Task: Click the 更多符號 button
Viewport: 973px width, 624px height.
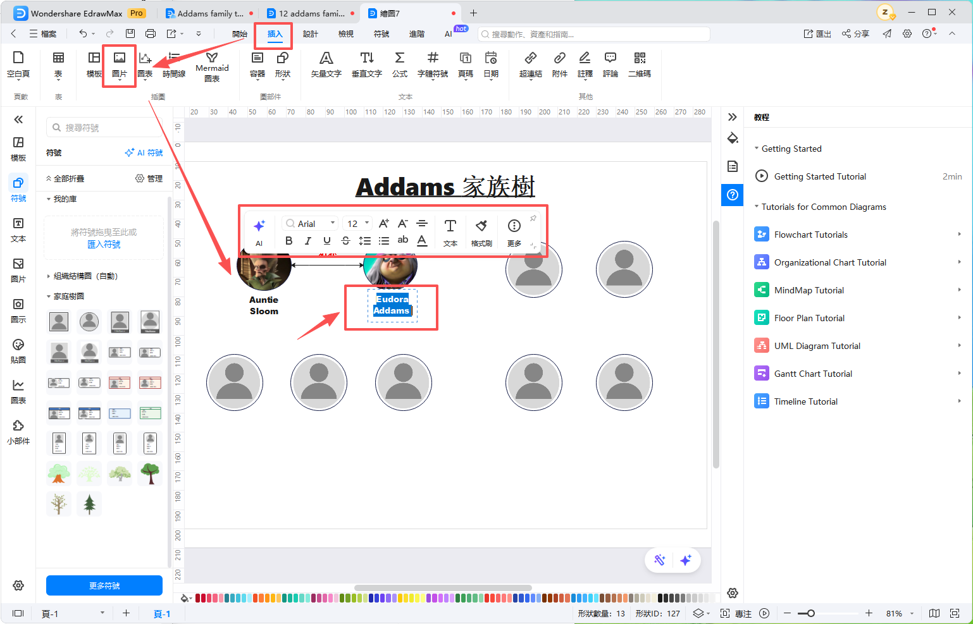Action: pyautogui.click(x=104, y=585)
